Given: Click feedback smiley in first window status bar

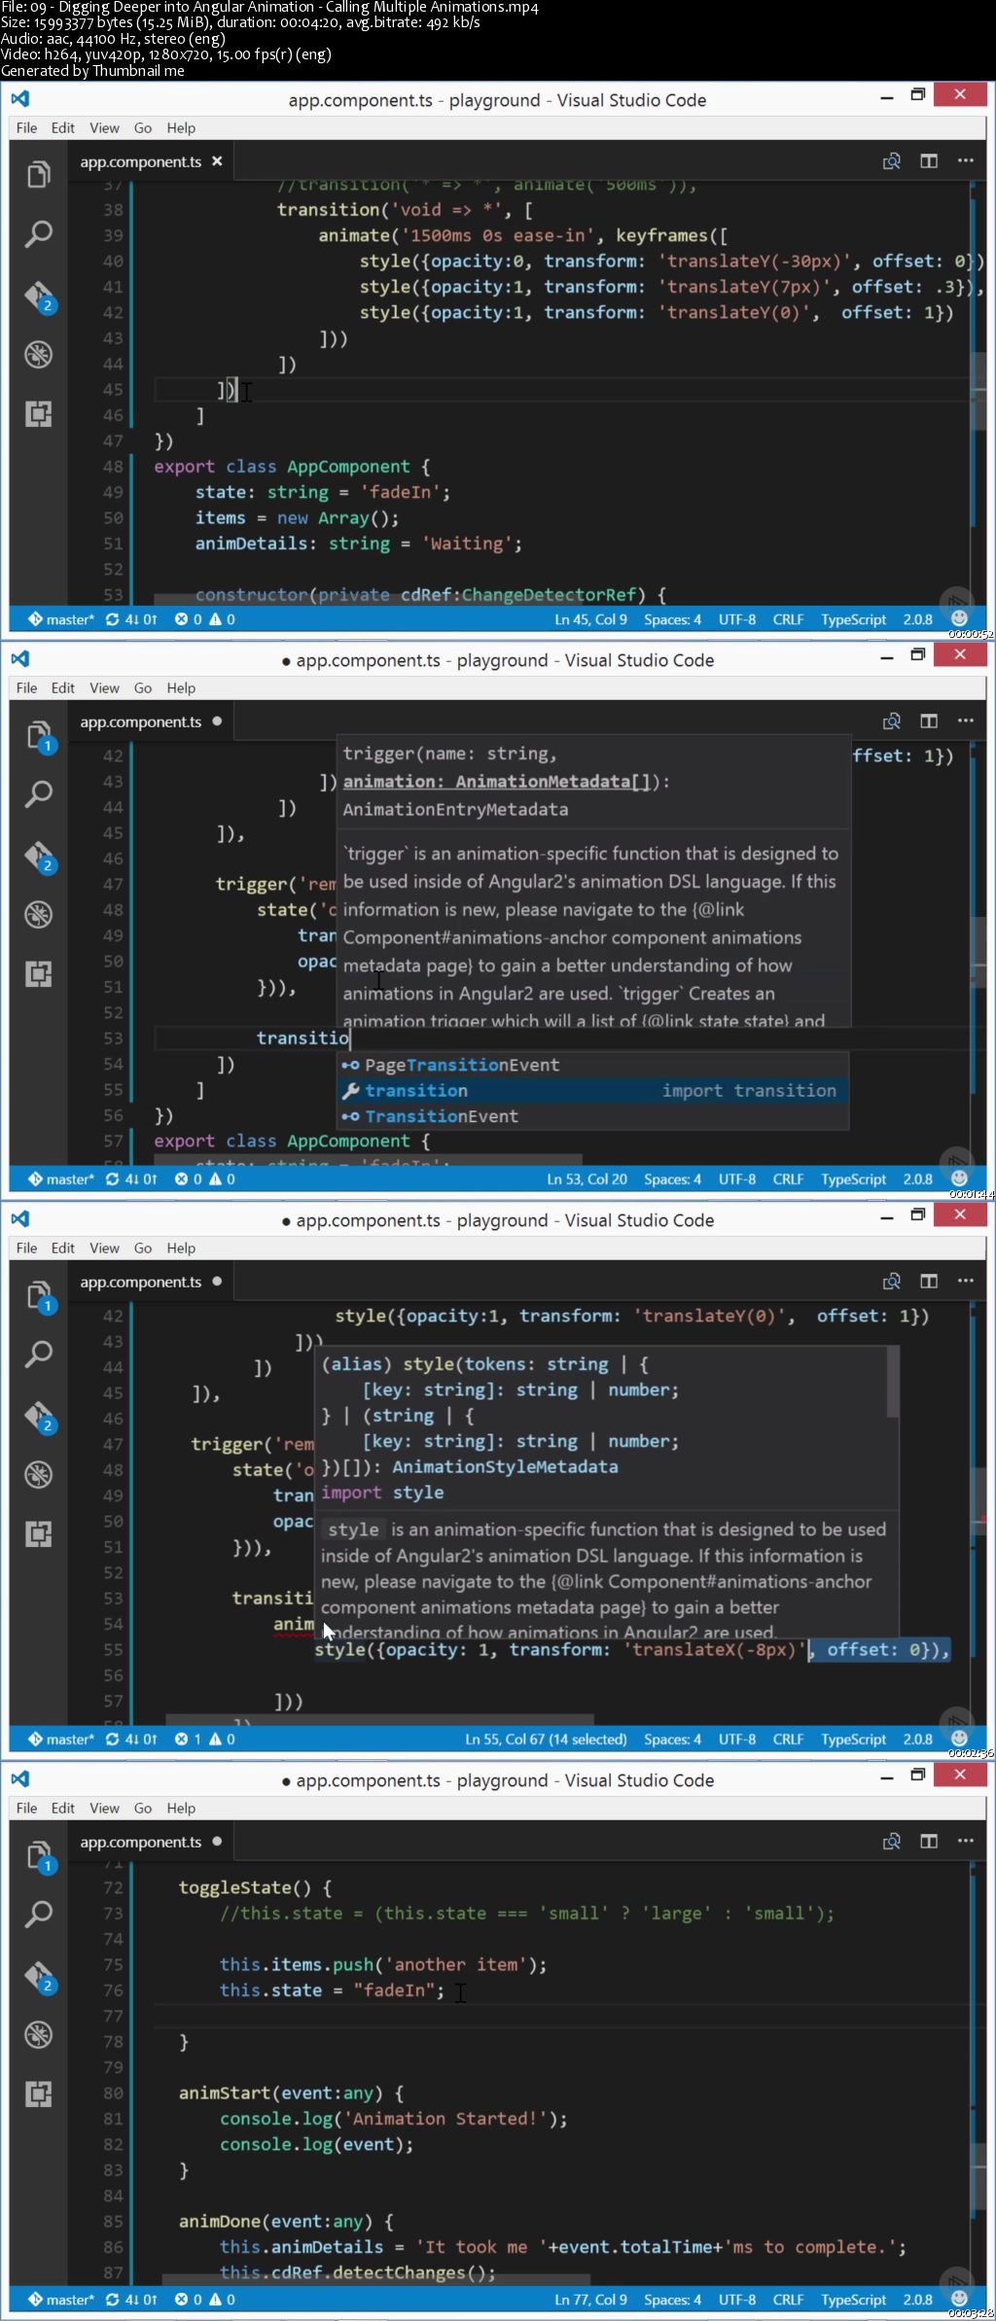Looking at the screenshot, I should [959, 618].
